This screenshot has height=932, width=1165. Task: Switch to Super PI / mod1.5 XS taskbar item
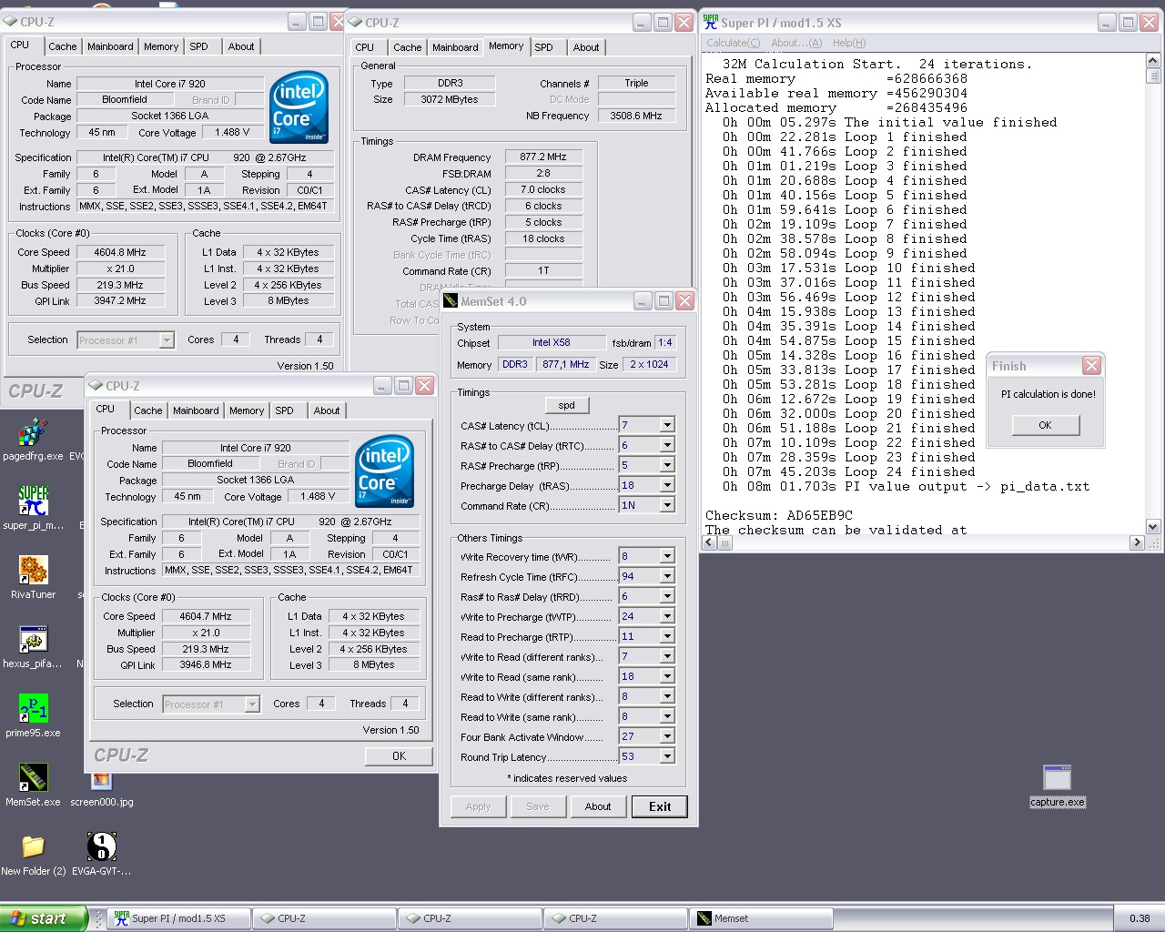(178, 918)
